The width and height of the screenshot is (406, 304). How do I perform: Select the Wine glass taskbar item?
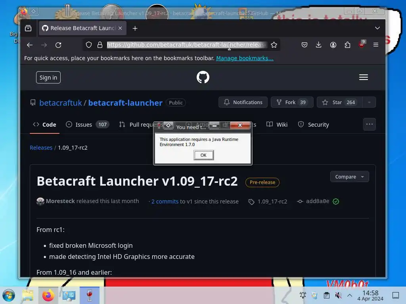90,295
